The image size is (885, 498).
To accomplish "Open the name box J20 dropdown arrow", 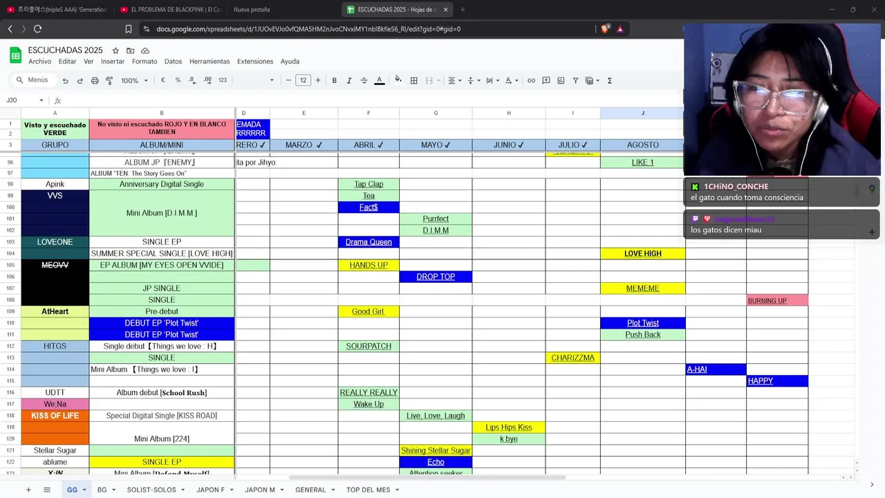I will click(41, 100).
